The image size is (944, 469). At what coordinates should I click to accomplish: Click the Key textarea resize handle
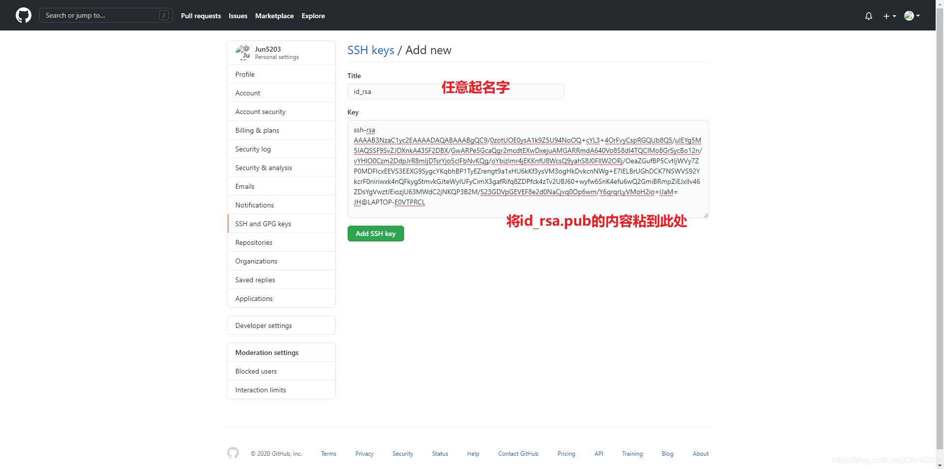[706, 215]
